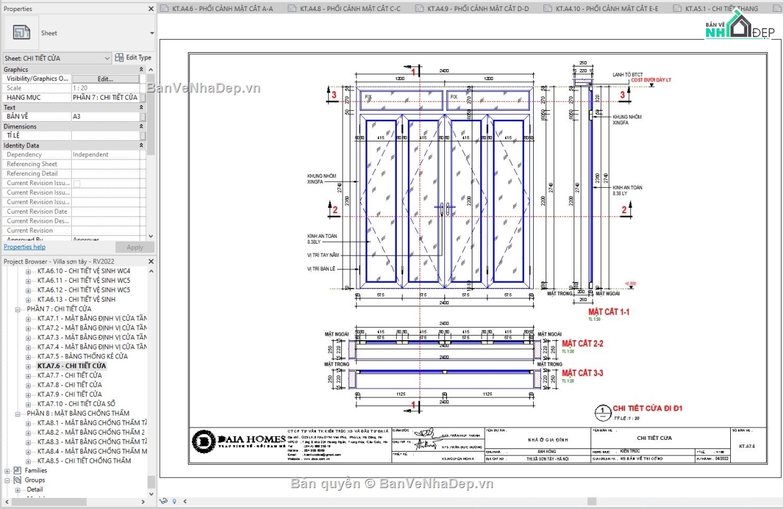Click sheet icon on KT.A4.8 tab
The height and width of the screenshot is (509, 783).
click(x=292, y=8)
